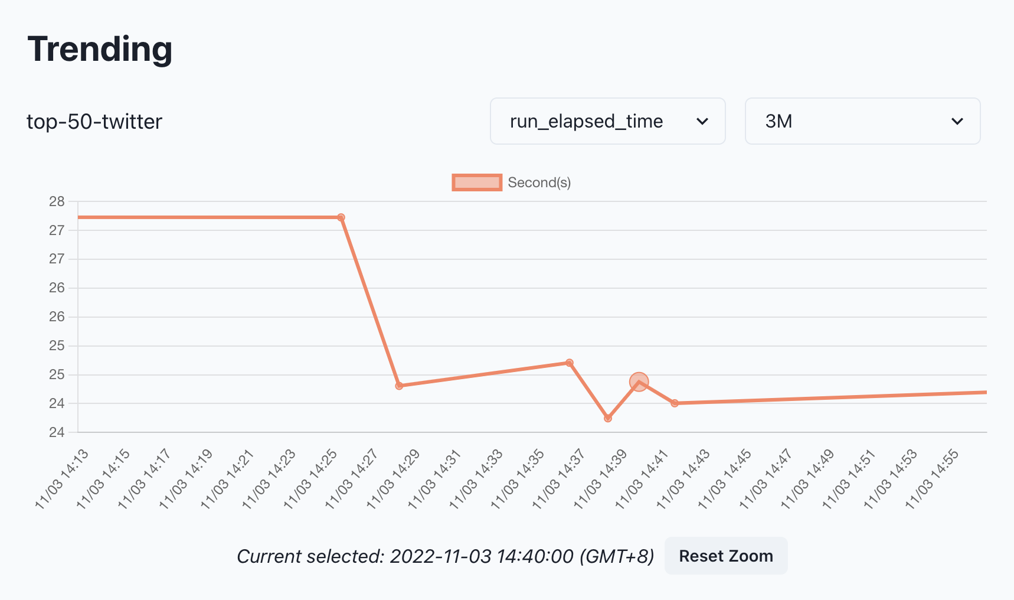Click the 11/03 14:13 x-axis label
Image resolution: width=1014 pixels, height=600 pixels.
[62, 479]
